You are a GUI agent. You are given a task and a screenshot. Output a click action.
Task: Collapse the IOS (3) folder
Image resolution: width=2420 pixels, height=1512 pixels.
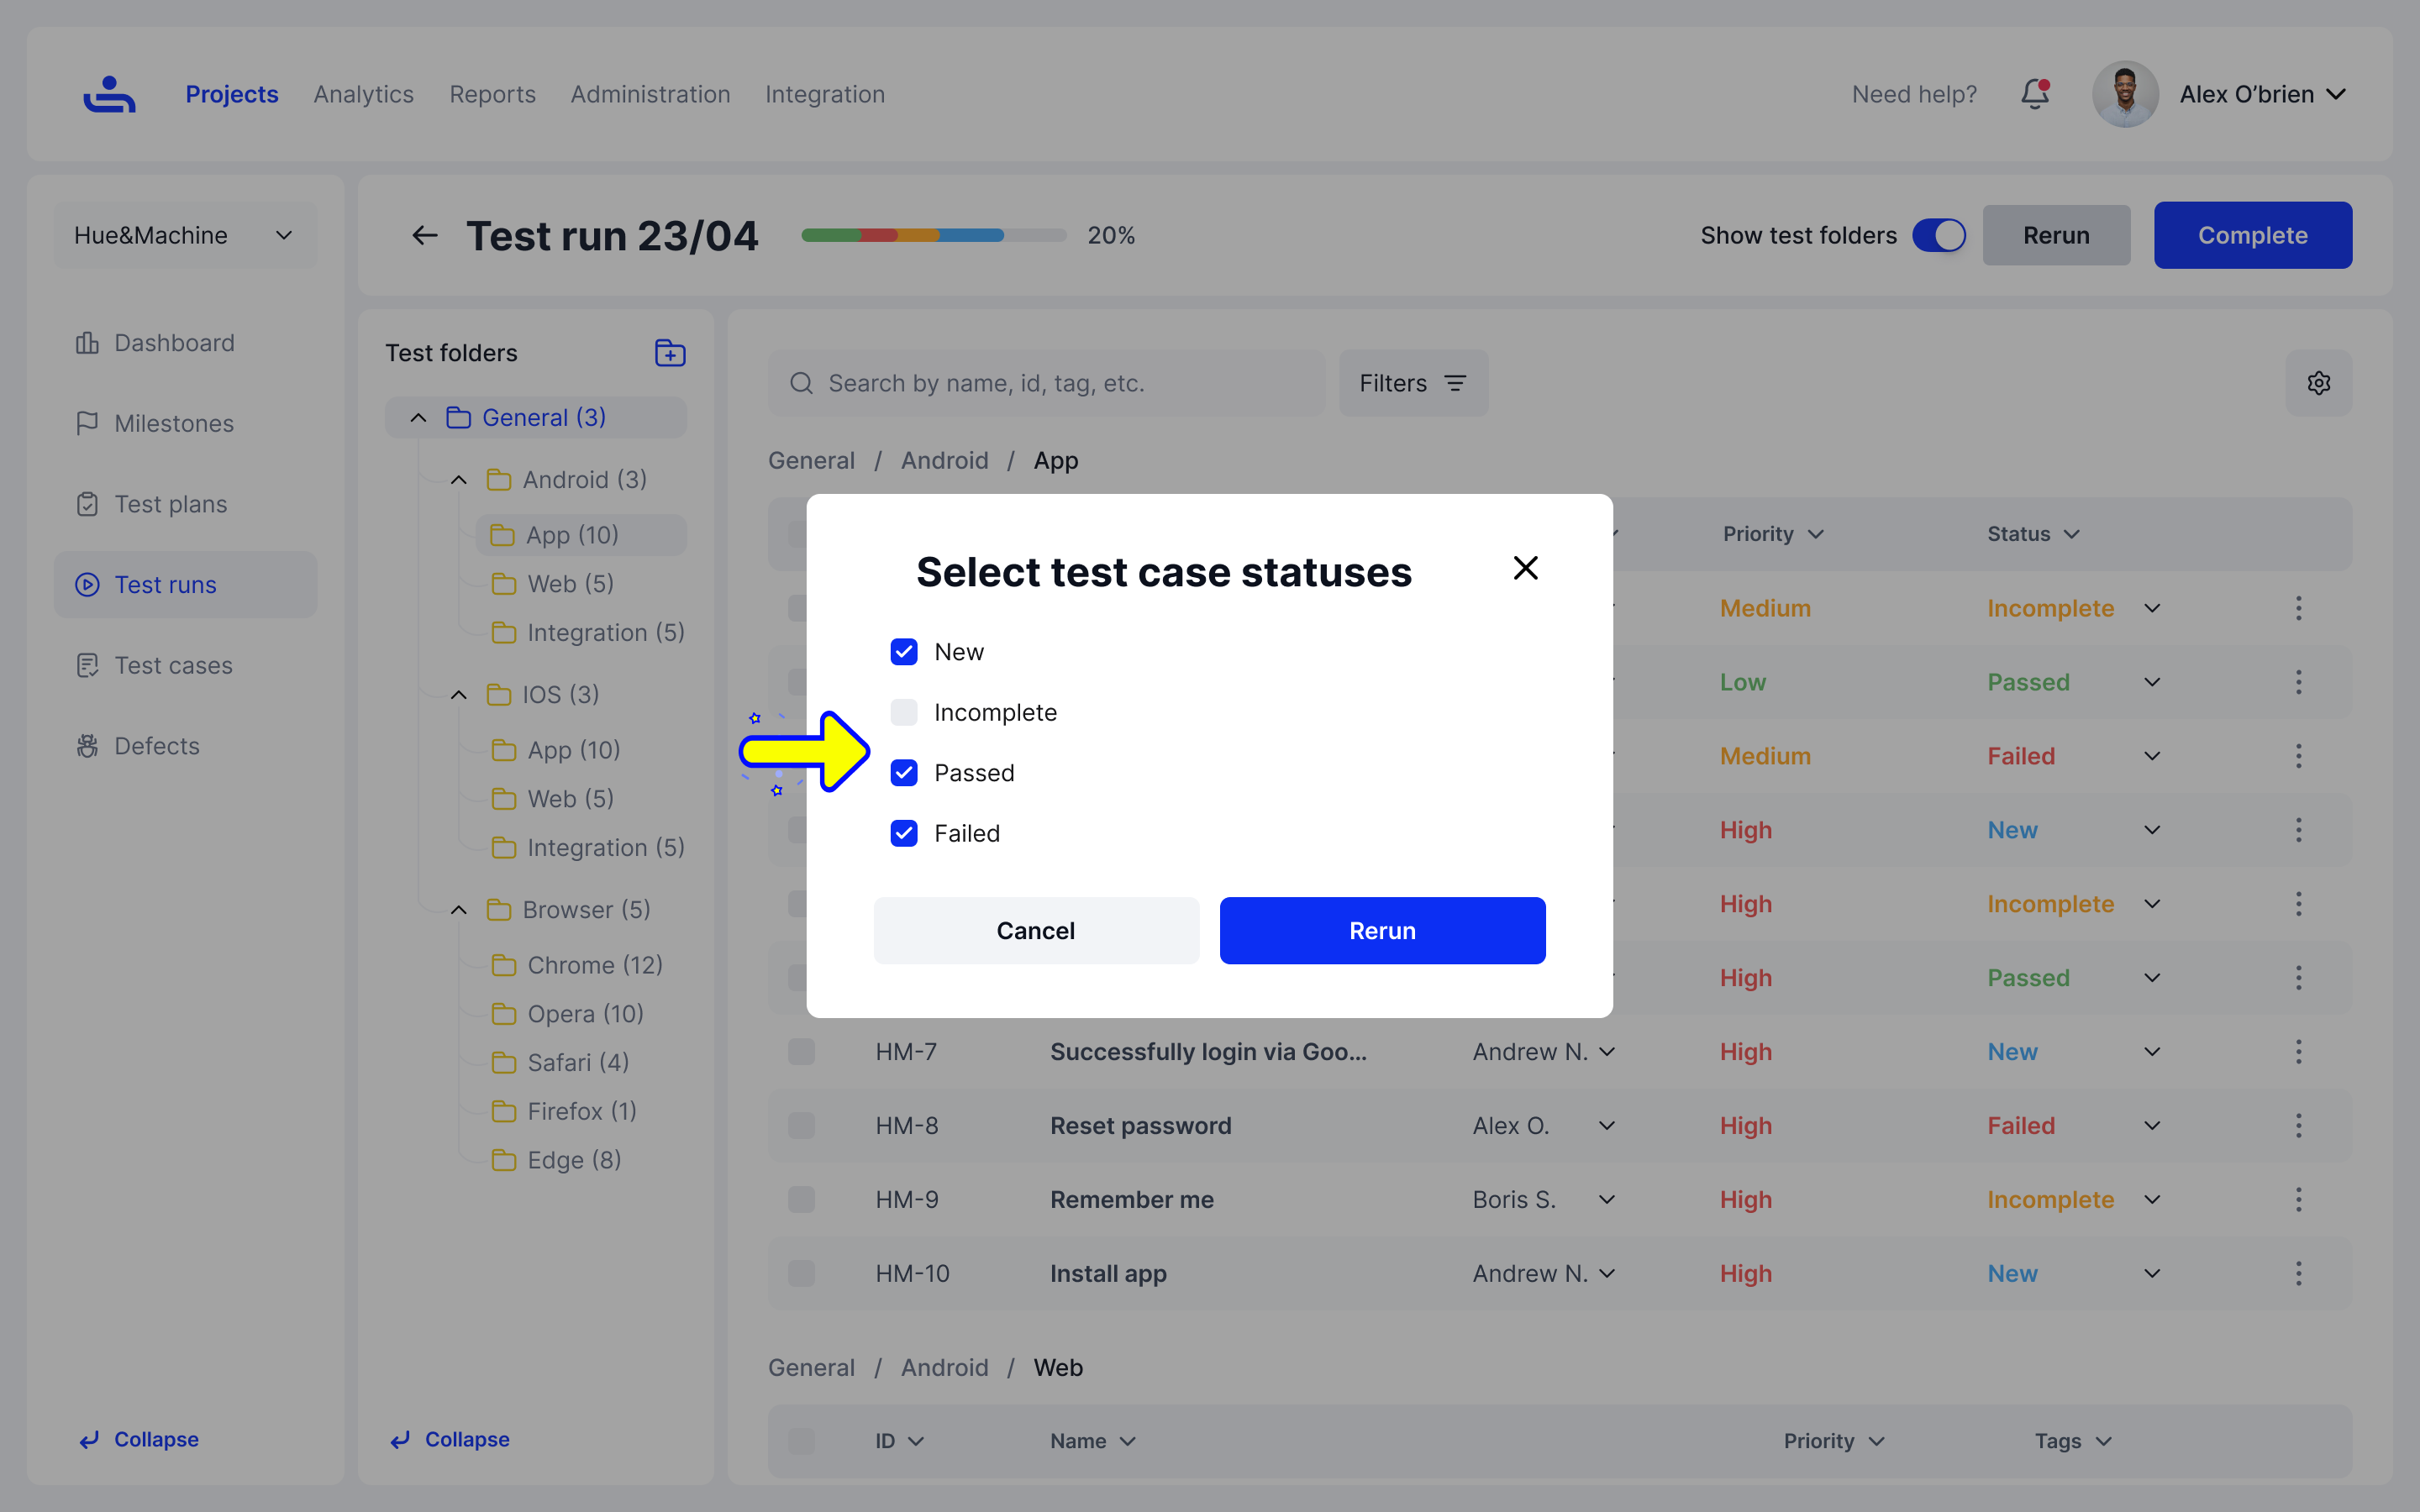458,695
